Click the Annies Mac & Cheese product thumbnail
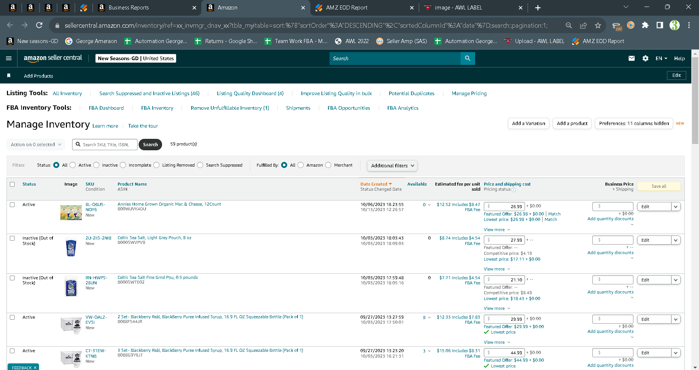The image size is (699, 370). [x=71, y=213]
